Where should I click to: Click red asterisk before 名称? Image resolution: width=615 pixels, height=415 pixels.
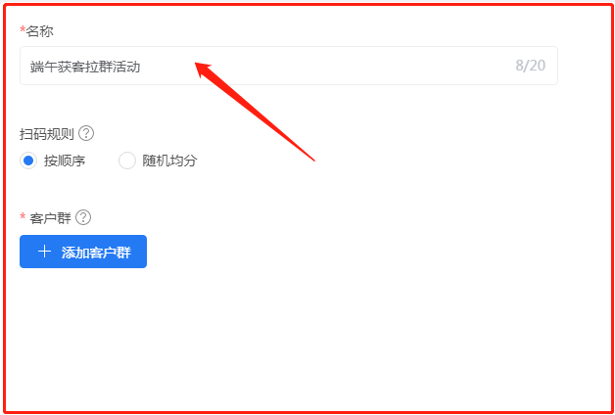coord(23,29)
